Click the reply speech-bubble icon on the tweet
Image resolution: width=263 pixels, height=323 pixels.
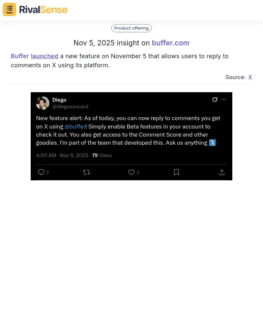tap(41, 172)
